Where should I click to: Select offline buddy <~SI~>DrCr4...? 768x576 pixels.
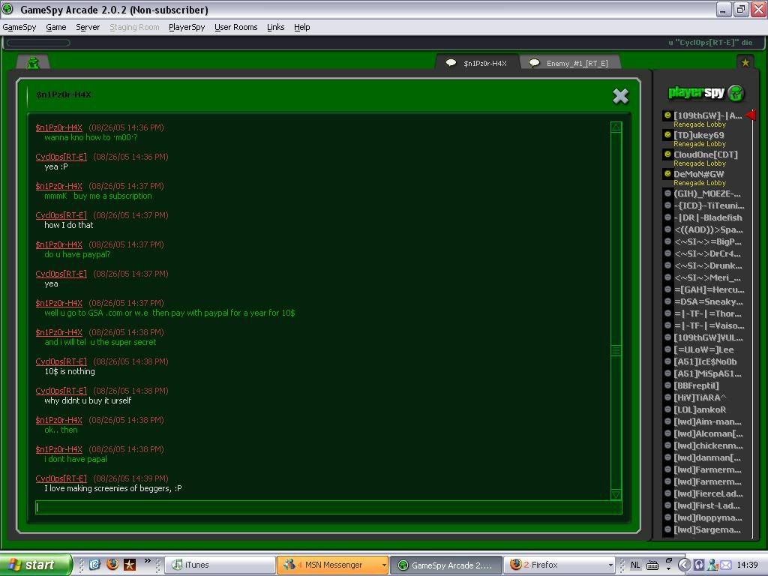(x=707, y=253)
